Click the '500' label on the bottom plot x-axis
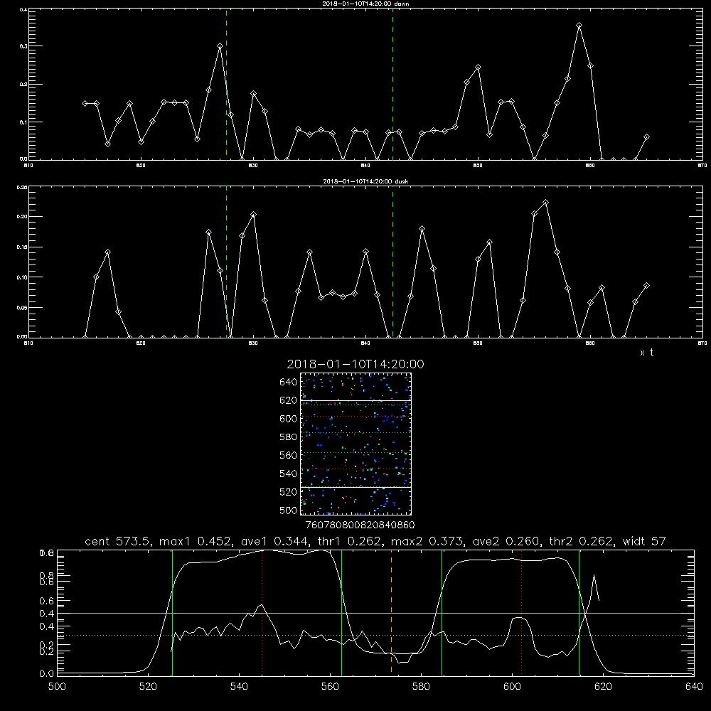Image resolution: width=711 pixels, height=711 pixels. point(57,687)
